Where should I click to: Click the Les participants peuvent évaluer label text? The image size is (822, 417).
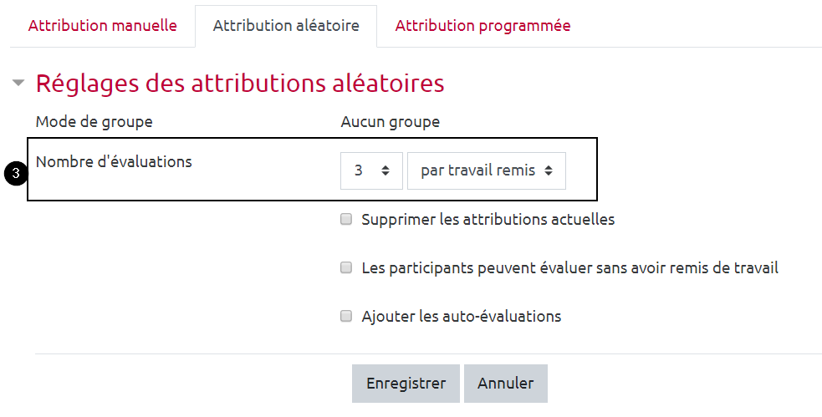[570, 268]
